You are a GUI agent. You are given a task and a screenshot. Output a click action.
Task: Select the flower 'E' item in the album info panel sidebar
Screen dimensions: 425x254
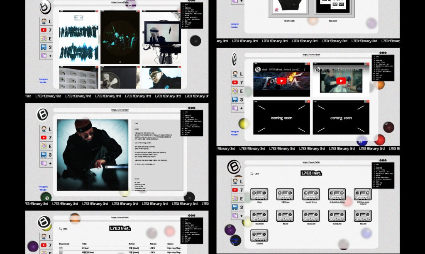tap(46, 146)
